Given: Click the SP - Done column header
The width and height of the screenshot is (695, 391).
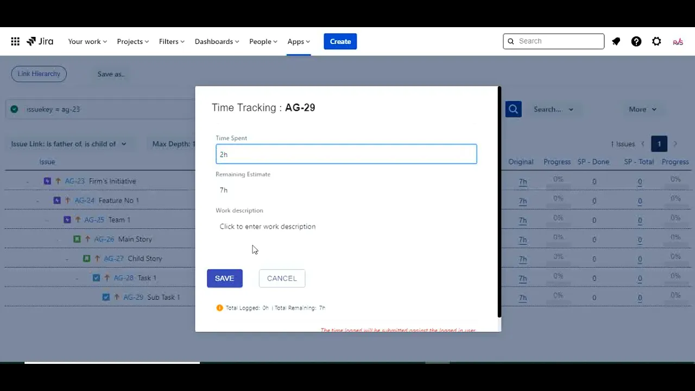Looking at the screenshot, I should pyautogui.click(x=593, y=162).
